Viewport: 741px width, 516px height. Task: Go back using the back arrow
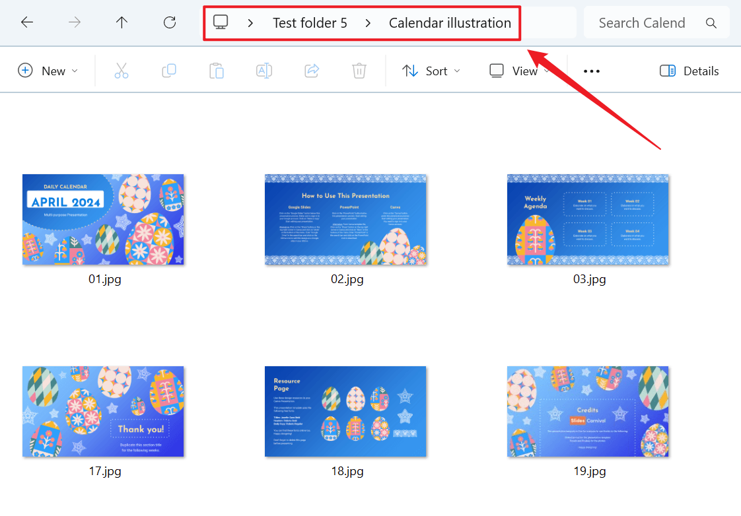pyautogui.click(x=27, y=22)
